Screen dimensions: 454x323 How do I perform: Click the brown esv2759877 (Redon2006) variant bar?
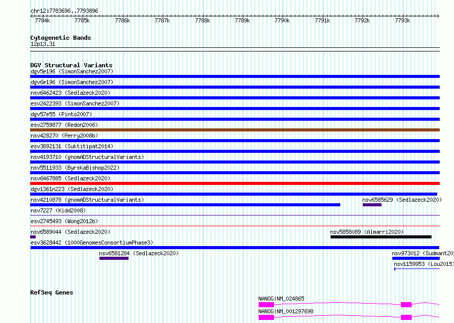(235, 130)
